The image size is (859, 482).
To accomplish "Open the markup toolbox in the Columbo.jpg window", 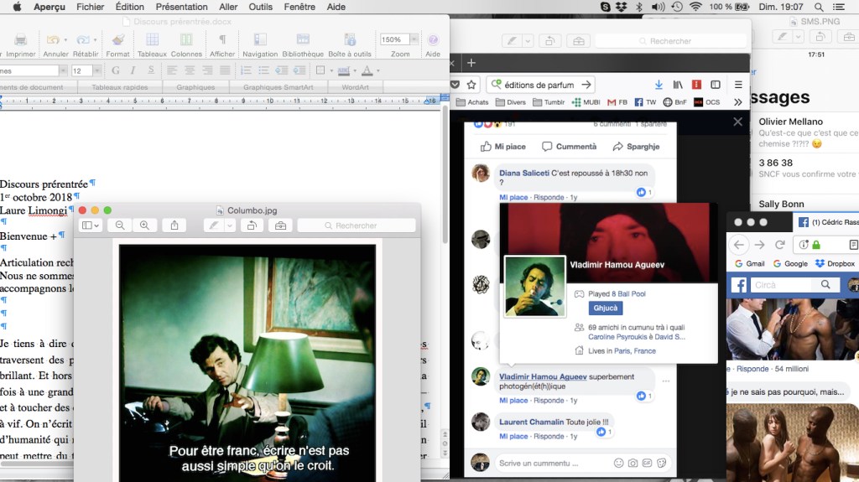I will [280, 225].
